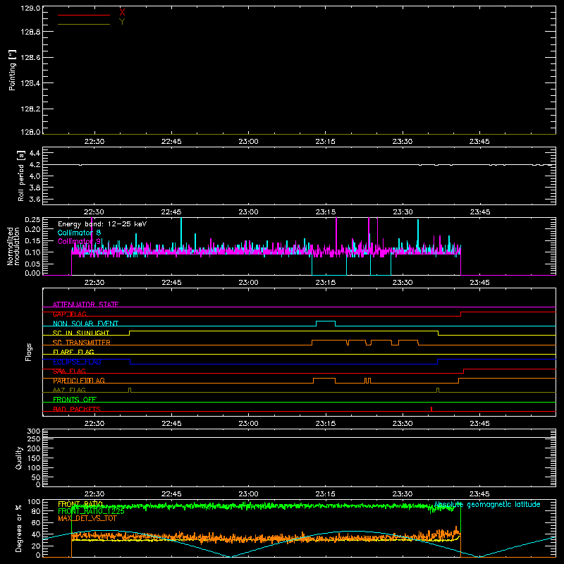Click the 150 tick on Quality axis
Image resolution: width=564 pixels, height=564 pixels.
(34, 458)
